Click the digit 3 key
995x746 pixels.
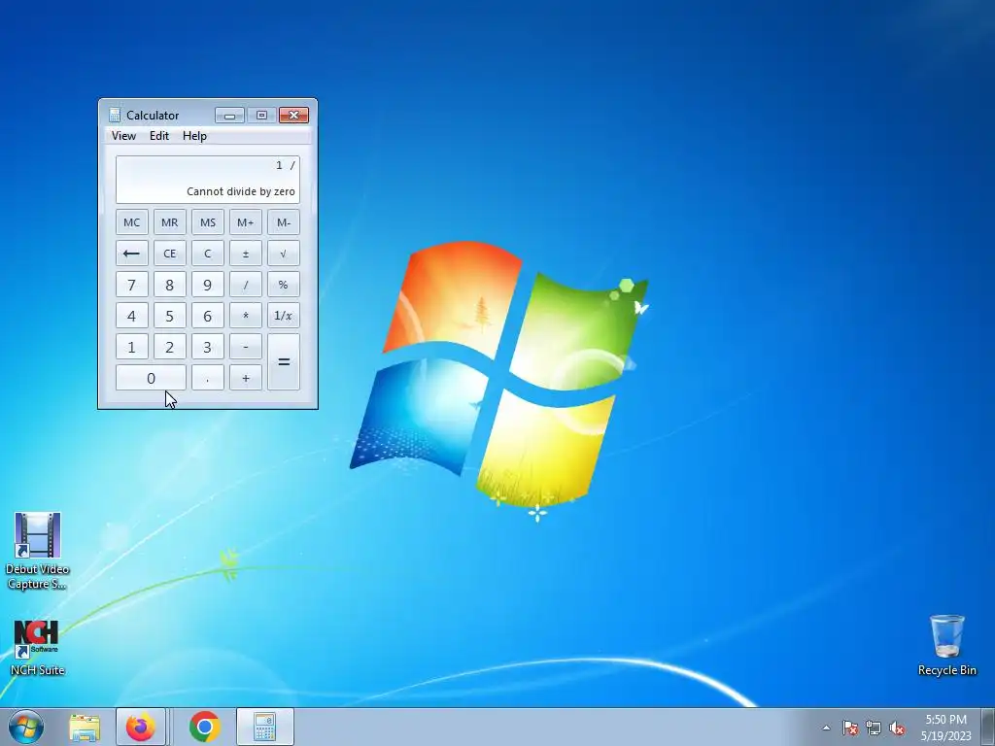208,347
